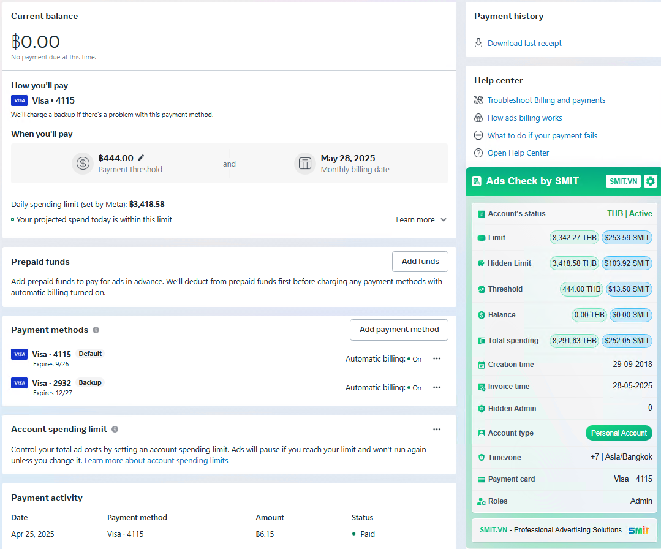Image resolution: width=661 pixels, height=549 pixels.
Task: Click the $253.59 SMIT Limit pill
Action: point(627,237)
